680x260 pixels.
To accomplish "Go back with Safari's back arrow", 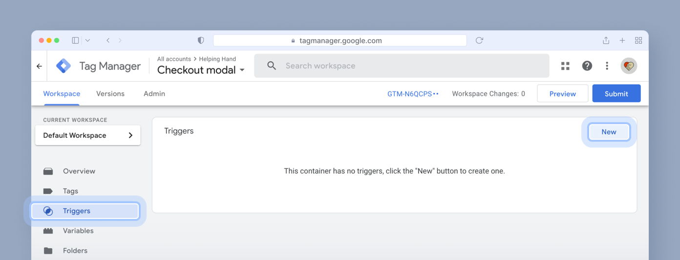I will [108, 41].
